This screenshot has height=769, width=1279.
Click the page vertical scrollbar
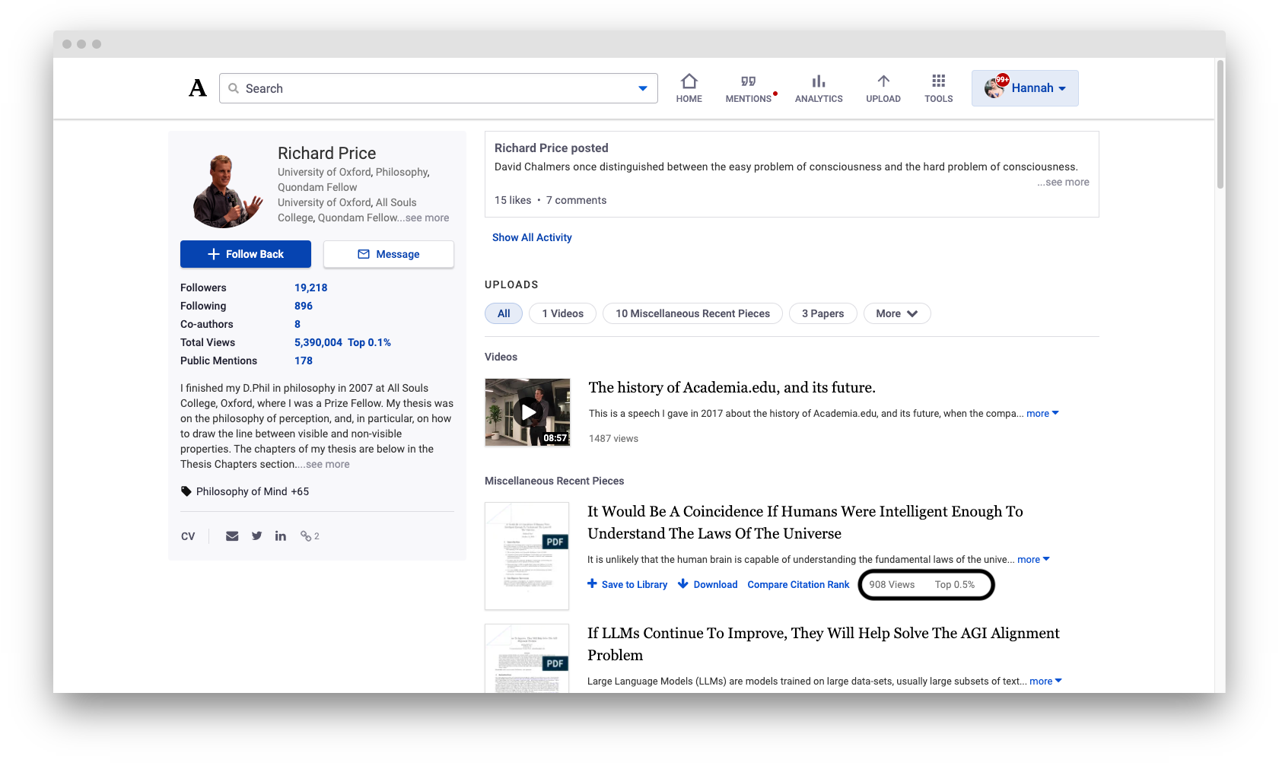click(x=1220, y=124)
